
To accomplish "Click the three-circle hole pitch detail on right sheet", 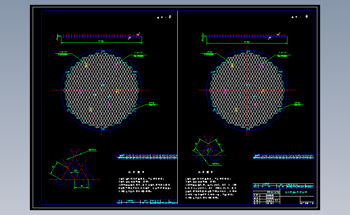I will 208,150.
